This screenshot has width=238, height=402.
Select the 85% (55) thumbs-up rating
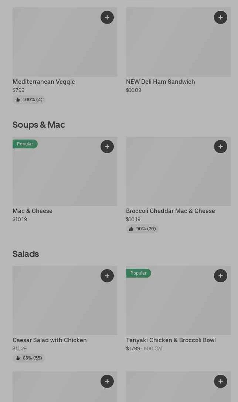click(29, 358)
